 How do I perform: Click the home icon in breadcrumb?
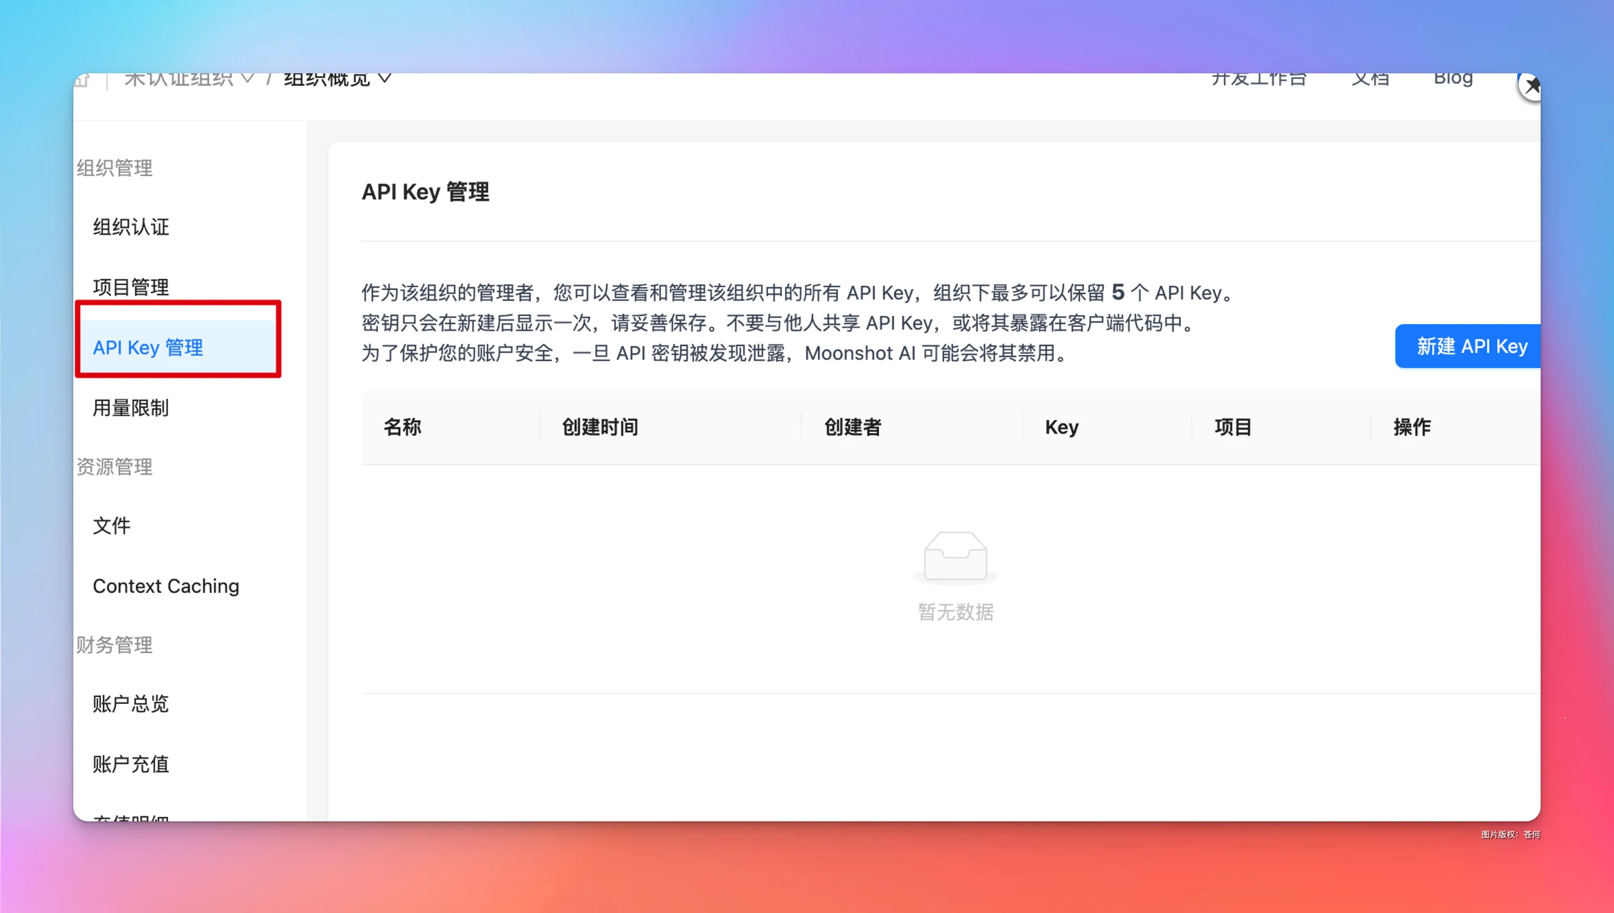[82, 80]
